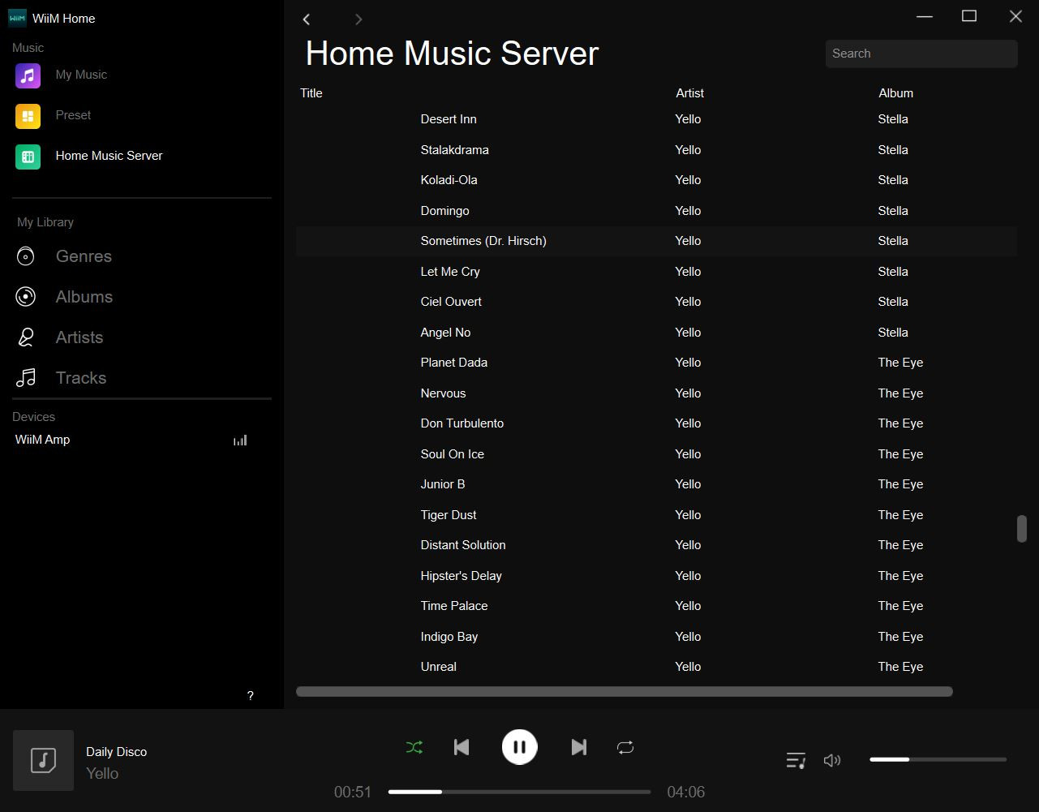Mute the speaker volume icon
This screenshot has width=1039, height=812.
coord(831,760)
